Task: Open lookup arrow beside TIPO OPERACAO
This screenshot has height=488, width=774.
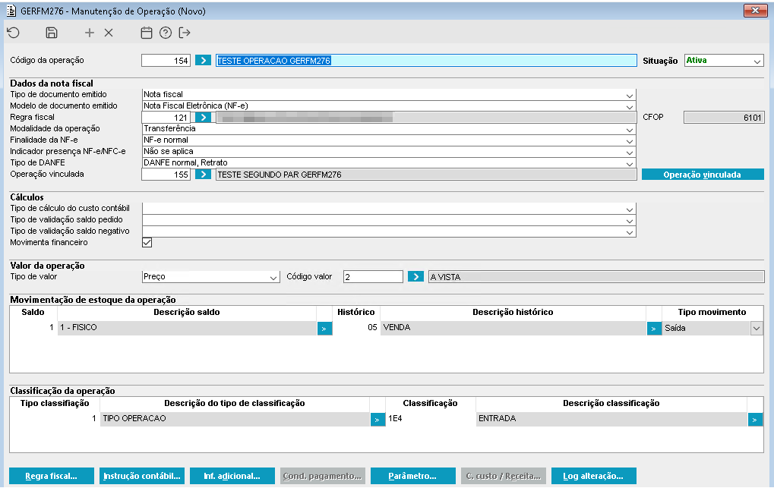Action: (x=378, y=420)
